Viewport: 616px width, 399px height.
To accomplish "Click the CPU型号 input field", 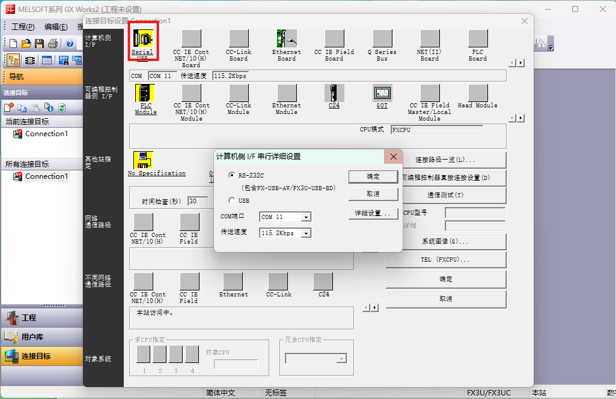I will point(475,212).
